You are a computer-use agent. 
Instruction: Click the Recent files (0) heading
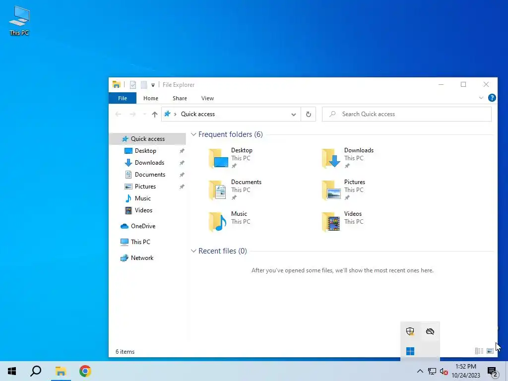pos(223,251)
